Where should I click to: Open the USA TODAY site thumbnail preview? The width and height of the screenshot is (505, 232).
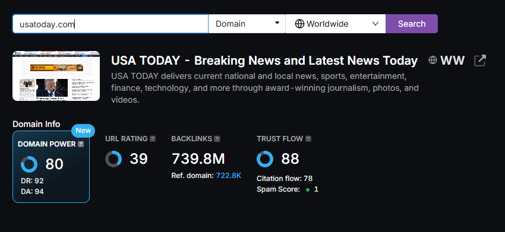coord(56,76)
